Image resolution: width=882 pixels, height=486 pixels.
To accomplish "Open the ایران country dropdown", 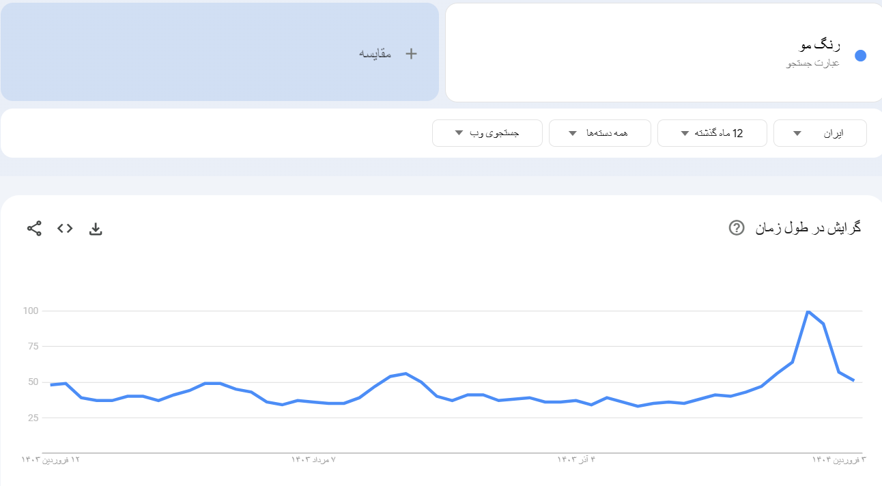I will coord(820,133).
